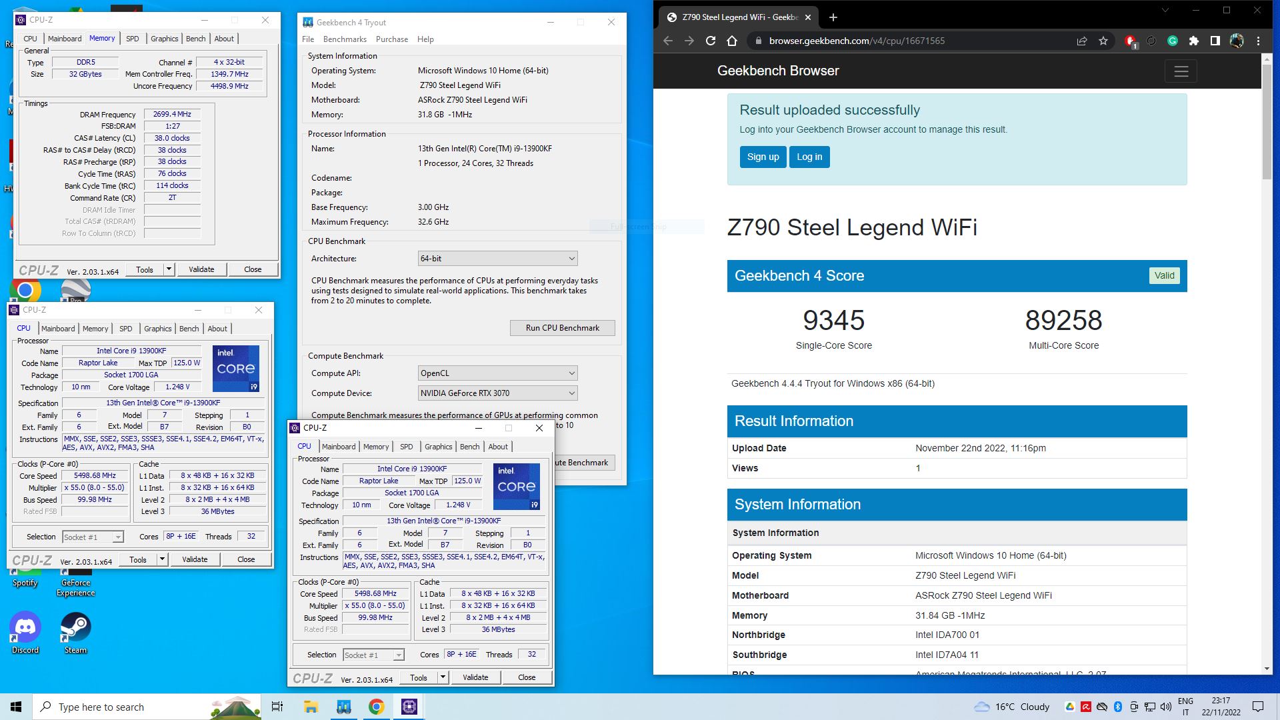The width and height of the screenshot is (1280, 720).
Task: Open Windows Start menu
Action: coord(16,707)
